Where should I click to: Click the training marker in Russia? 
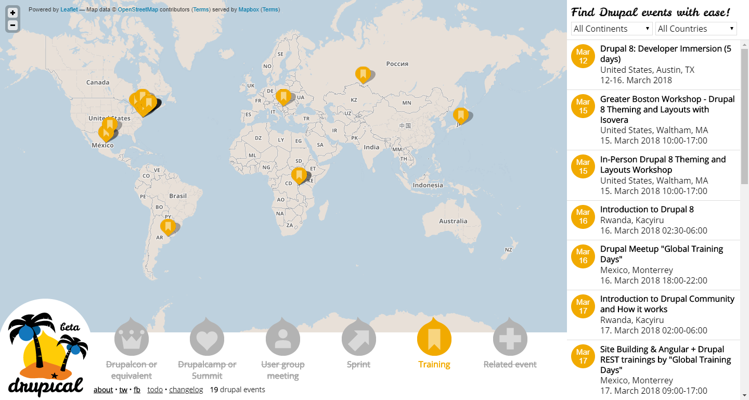(x=363, y=75)
